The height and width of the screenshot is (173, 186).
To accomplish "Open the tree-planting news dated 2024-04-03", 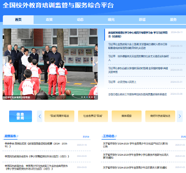I will tap(138, 70).
